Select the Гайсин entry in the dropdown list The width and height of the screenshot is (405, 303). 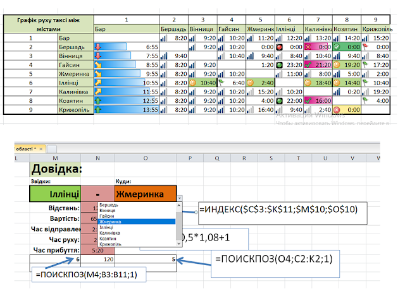coord(106,216)
